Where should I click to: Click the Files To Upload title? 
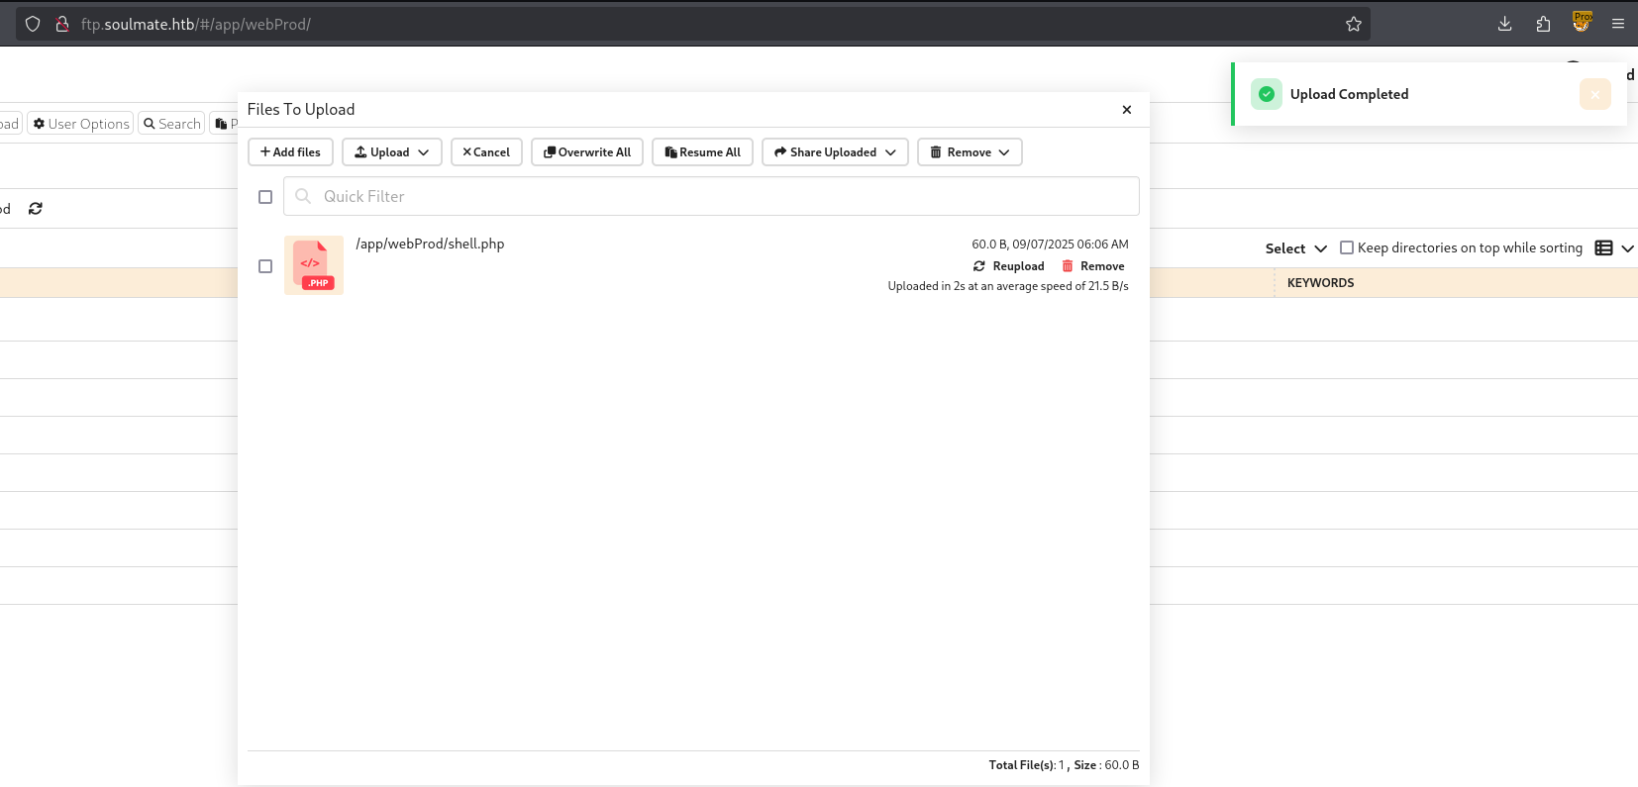tap(301, 110)
